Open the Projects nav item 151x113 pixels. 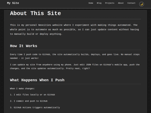(110, 3)
